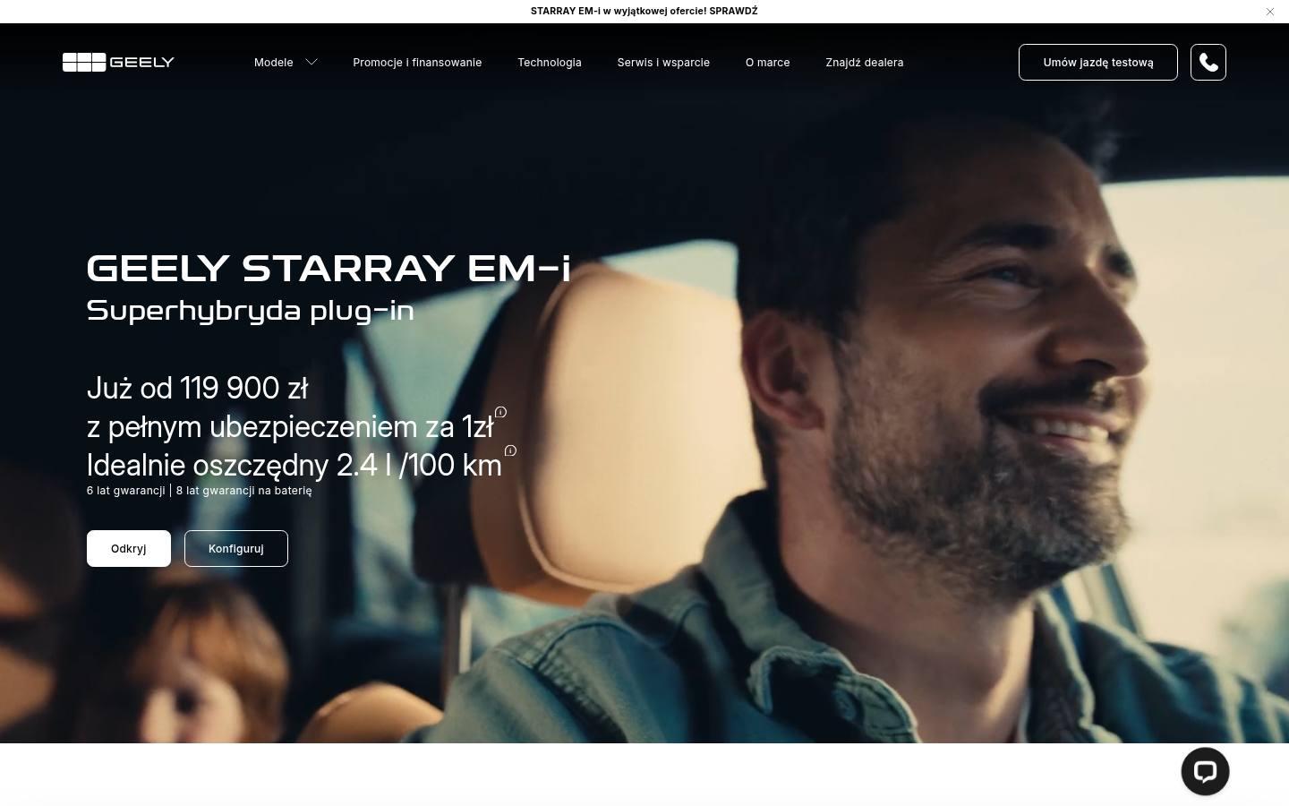
Task: Click the Geely logo in the header
Action: pyautogui.click(x=118, y=62)
